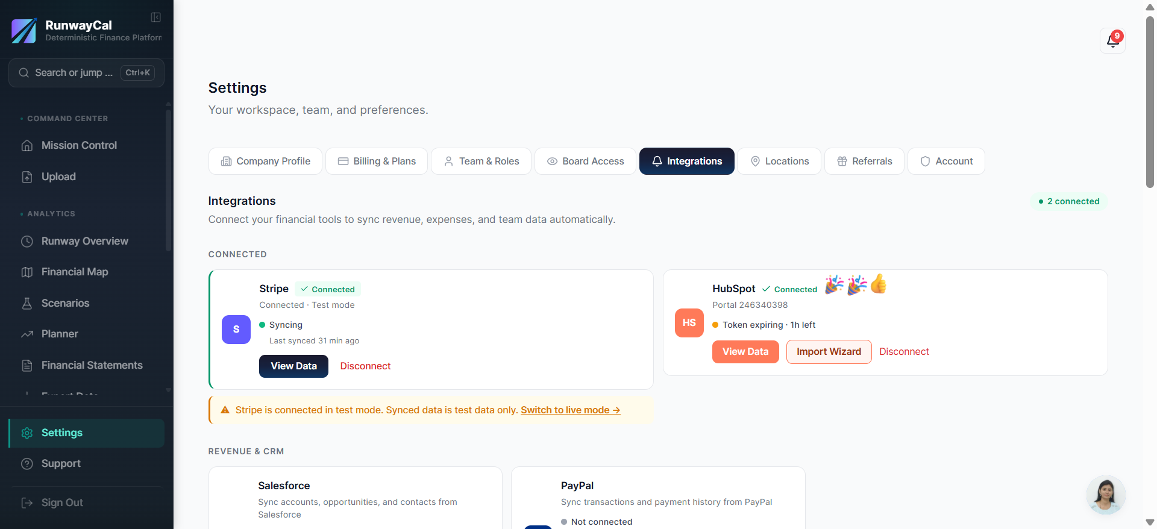Disconnect the Stripe integration

(365, 366)
